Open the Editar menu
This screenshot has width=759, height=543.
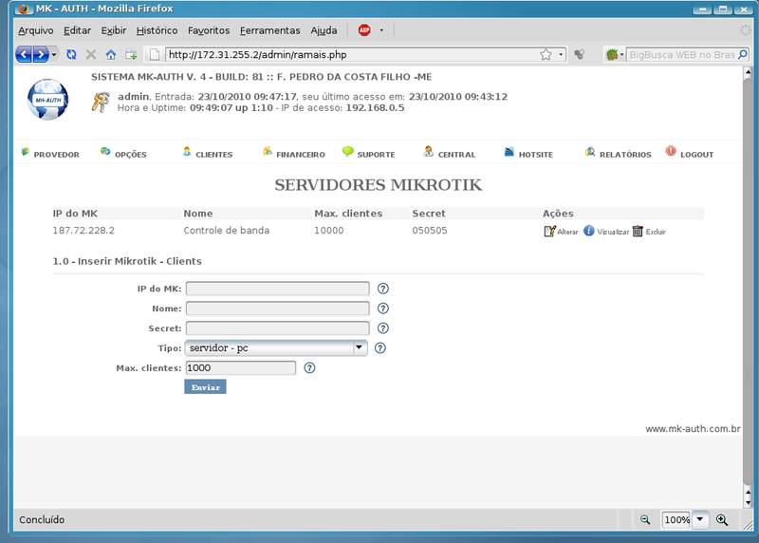pos(77,30)
